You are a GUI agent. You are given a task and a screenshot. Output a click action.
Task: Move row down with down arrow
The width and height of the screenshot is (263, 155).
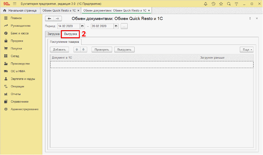tap(83, 49)
